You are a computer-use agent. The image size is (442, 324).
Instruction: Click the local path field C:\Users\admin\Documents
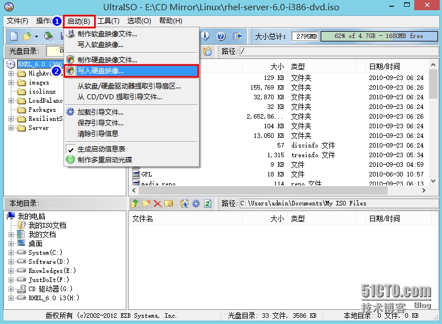339,203
